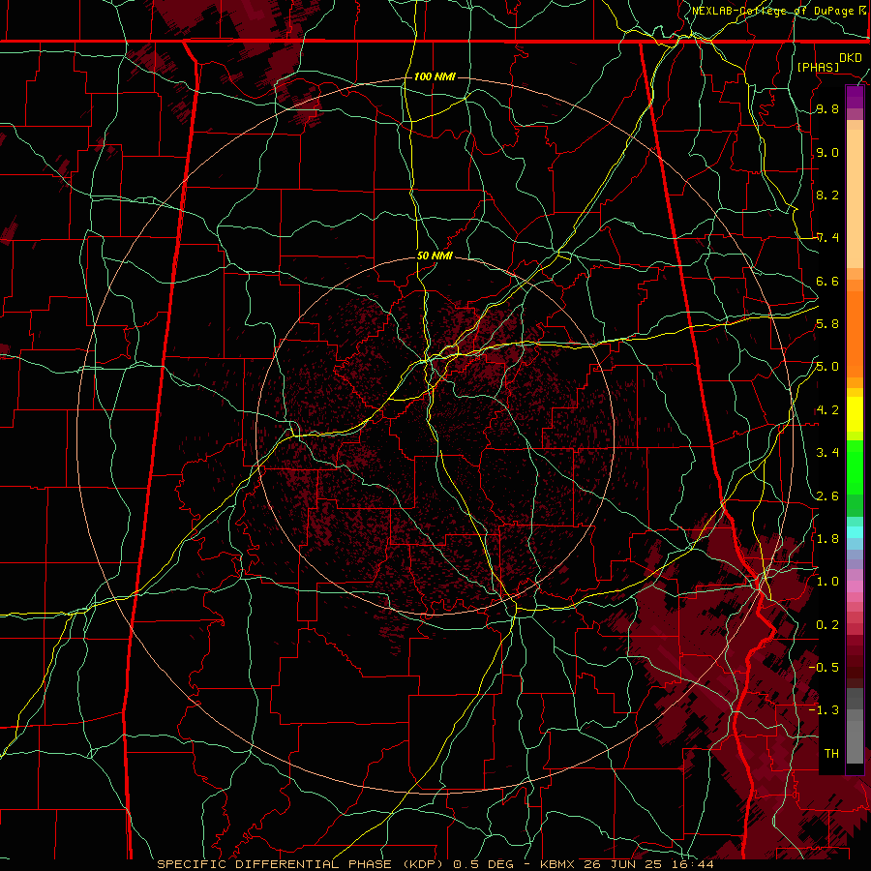Click the [PHAS] units label

pyautogui.click(x=818, y=68)
